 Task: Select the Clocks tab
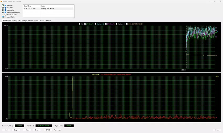click(x=36, y=21)
